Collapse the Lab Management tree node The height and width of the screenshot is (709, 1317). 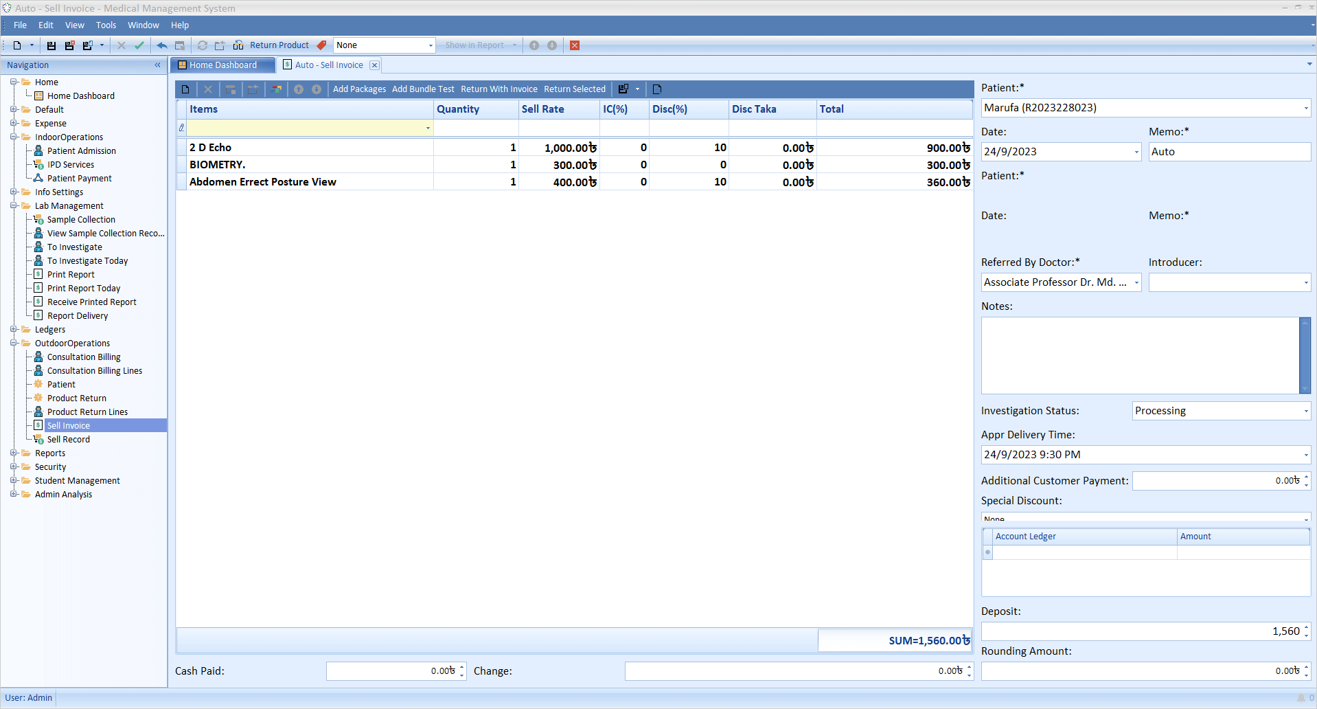(12, 205)
